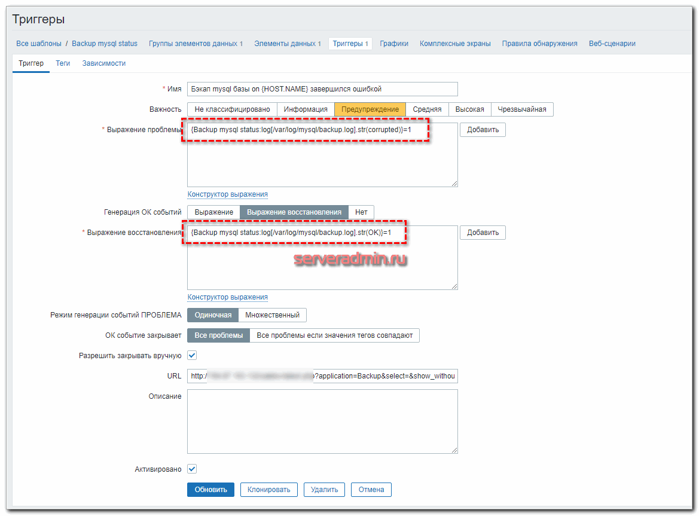Set OK event generation to 'Нет'

[361, 212]
